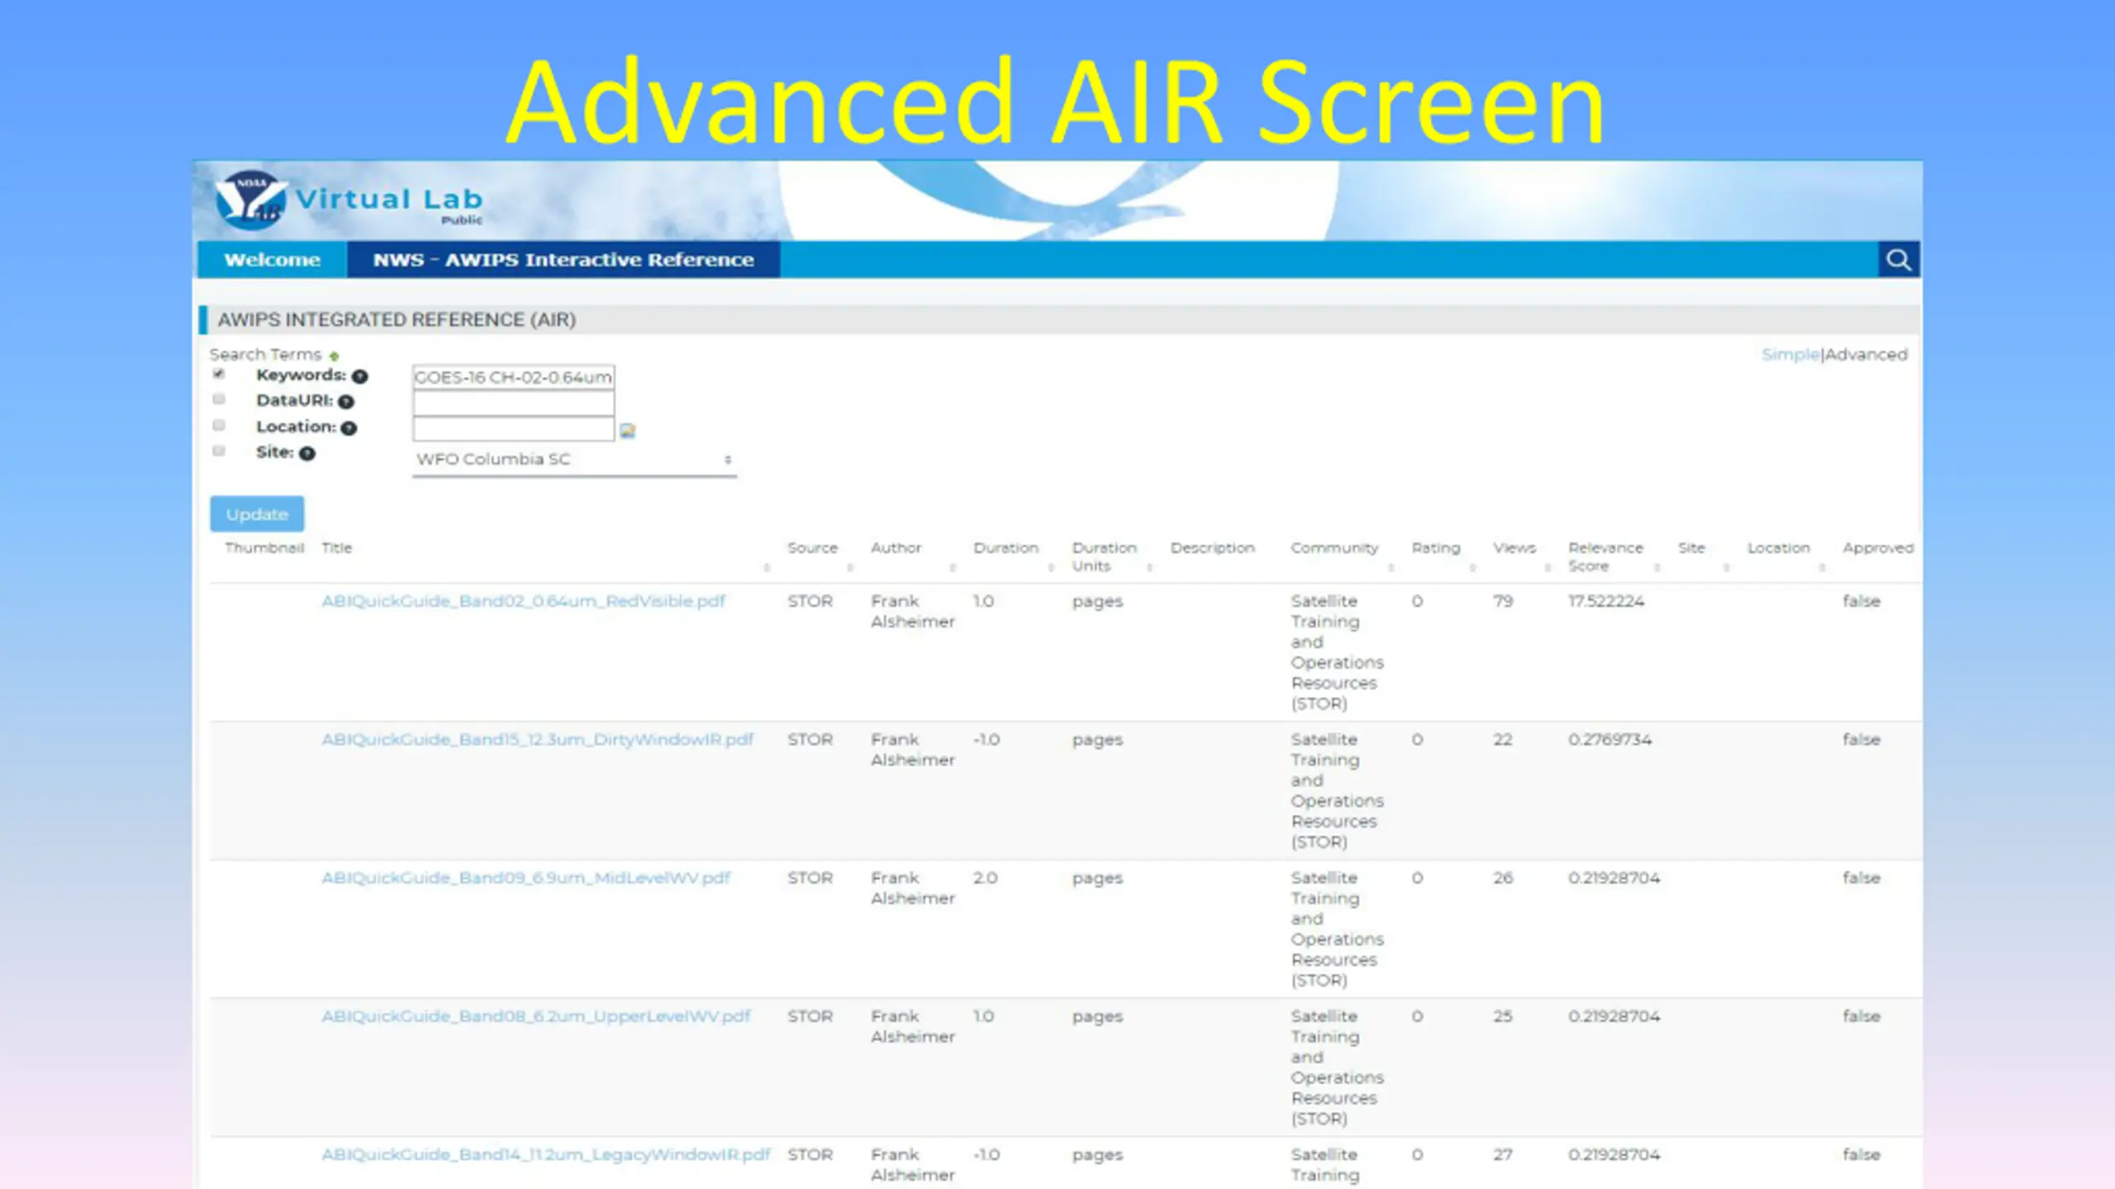Show Location help tooltip icon
This screenshot has height=1189, width=2115.
pos(349,428)
